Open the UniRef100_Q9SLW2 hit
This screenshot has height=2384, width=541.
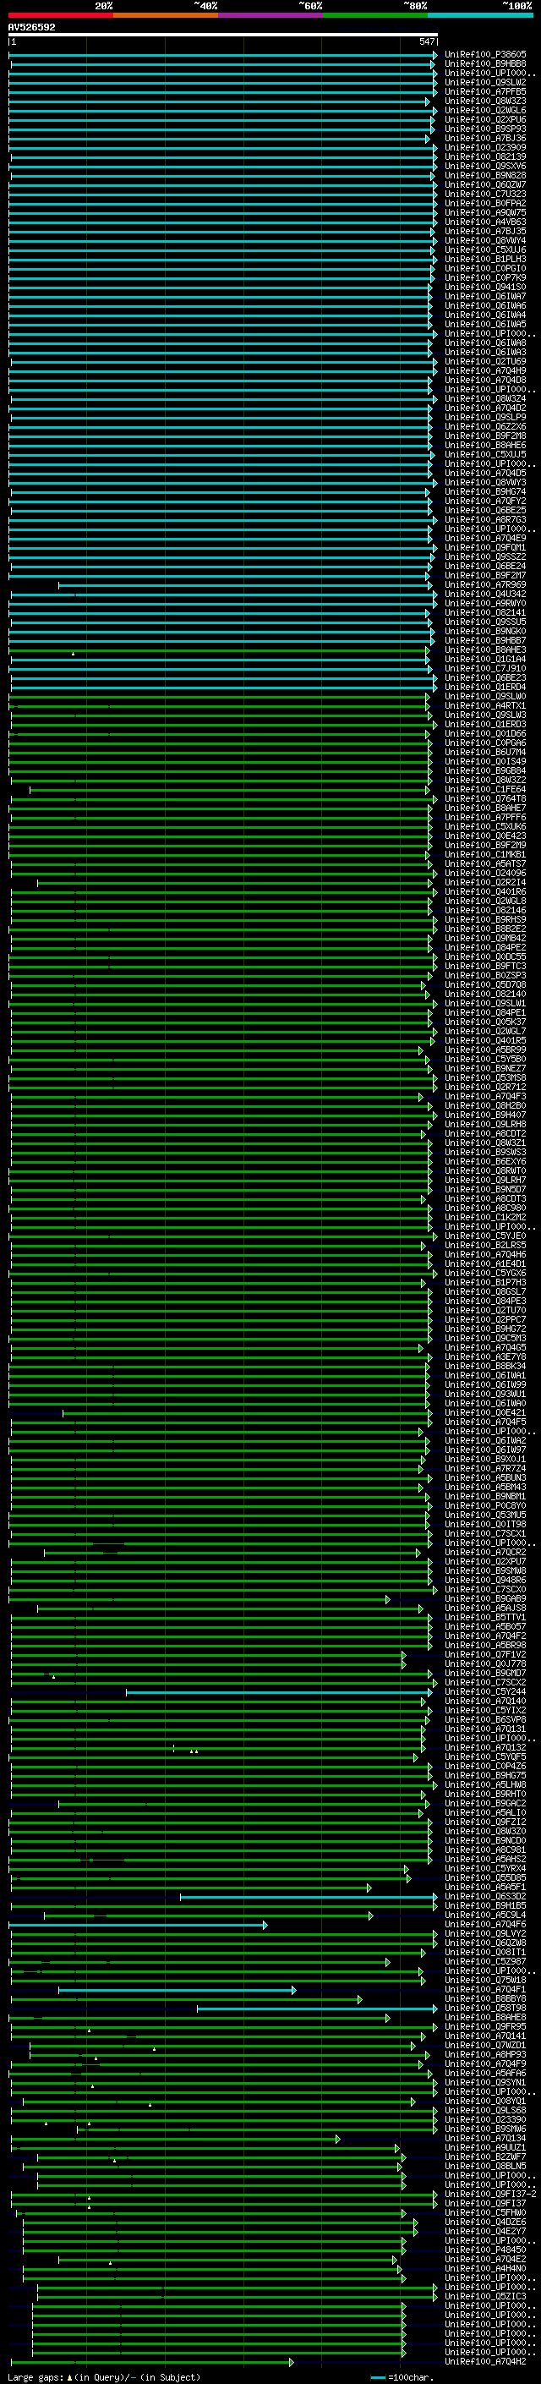[485, 82]
